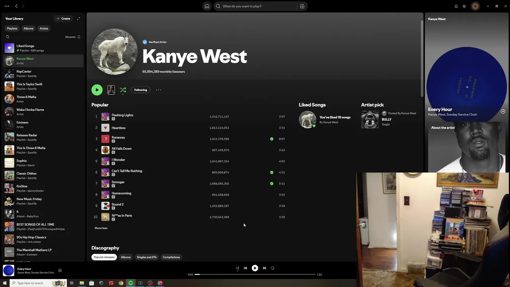Select the Ni**as In Paris track
The height and width of the screenshot is (287, 510).
click(190, 217)
